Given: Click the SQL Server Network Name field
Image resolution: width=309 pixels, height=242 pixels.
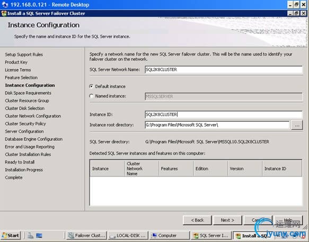Looking at the screenshot, I should [224, 69].
